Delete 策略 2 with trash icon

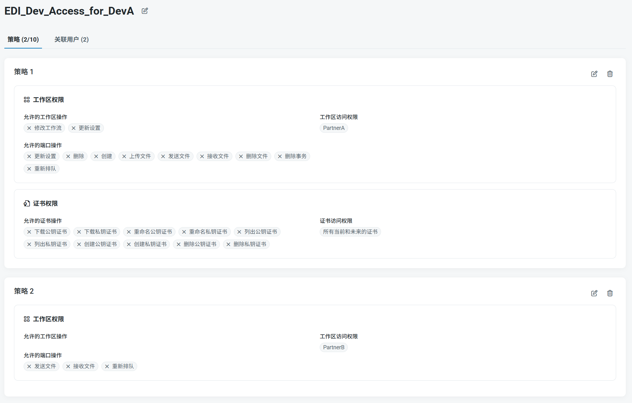pos(610,293)
